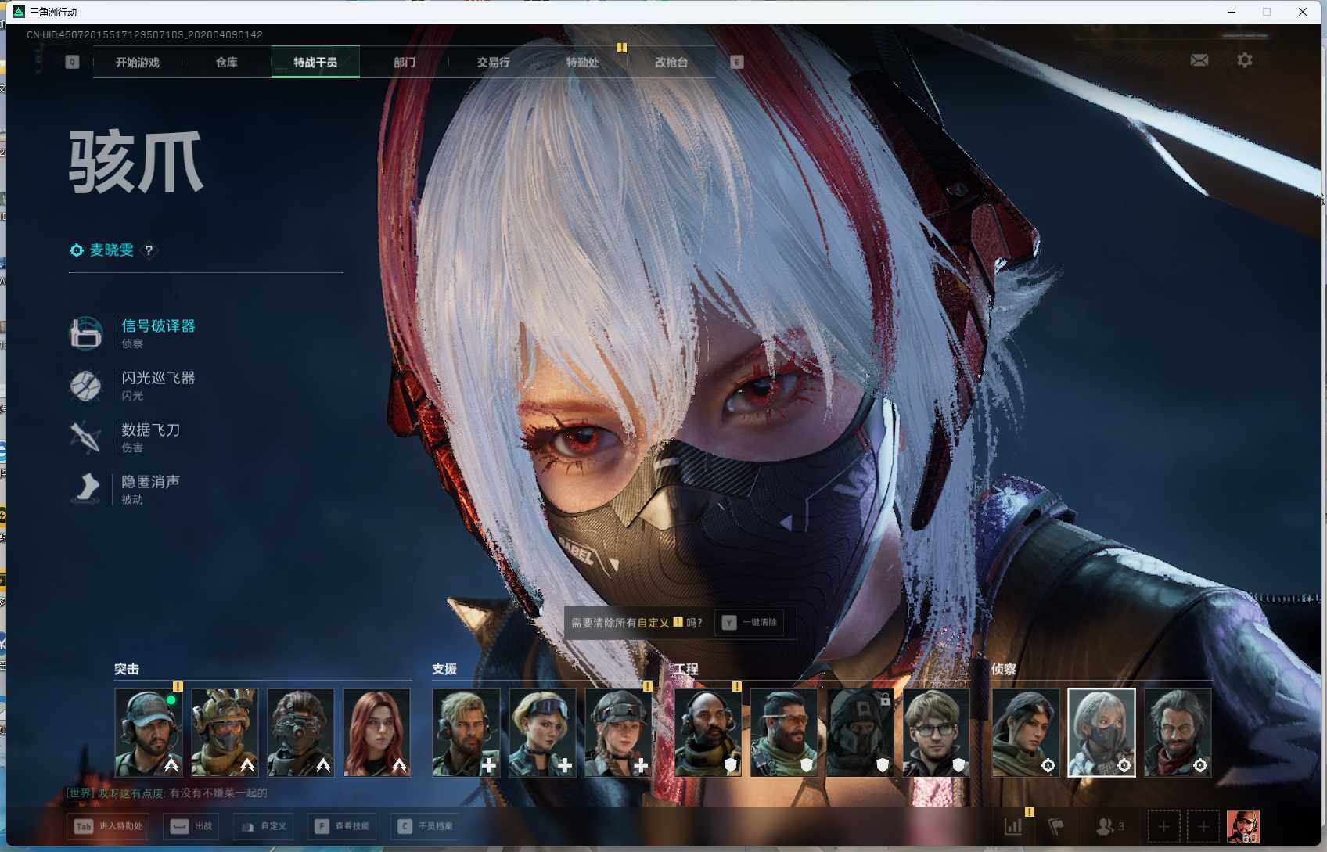Viewport: 1327px width, 852px height.
Task: Open the 自定义 customize button
Action: (264, 826)
